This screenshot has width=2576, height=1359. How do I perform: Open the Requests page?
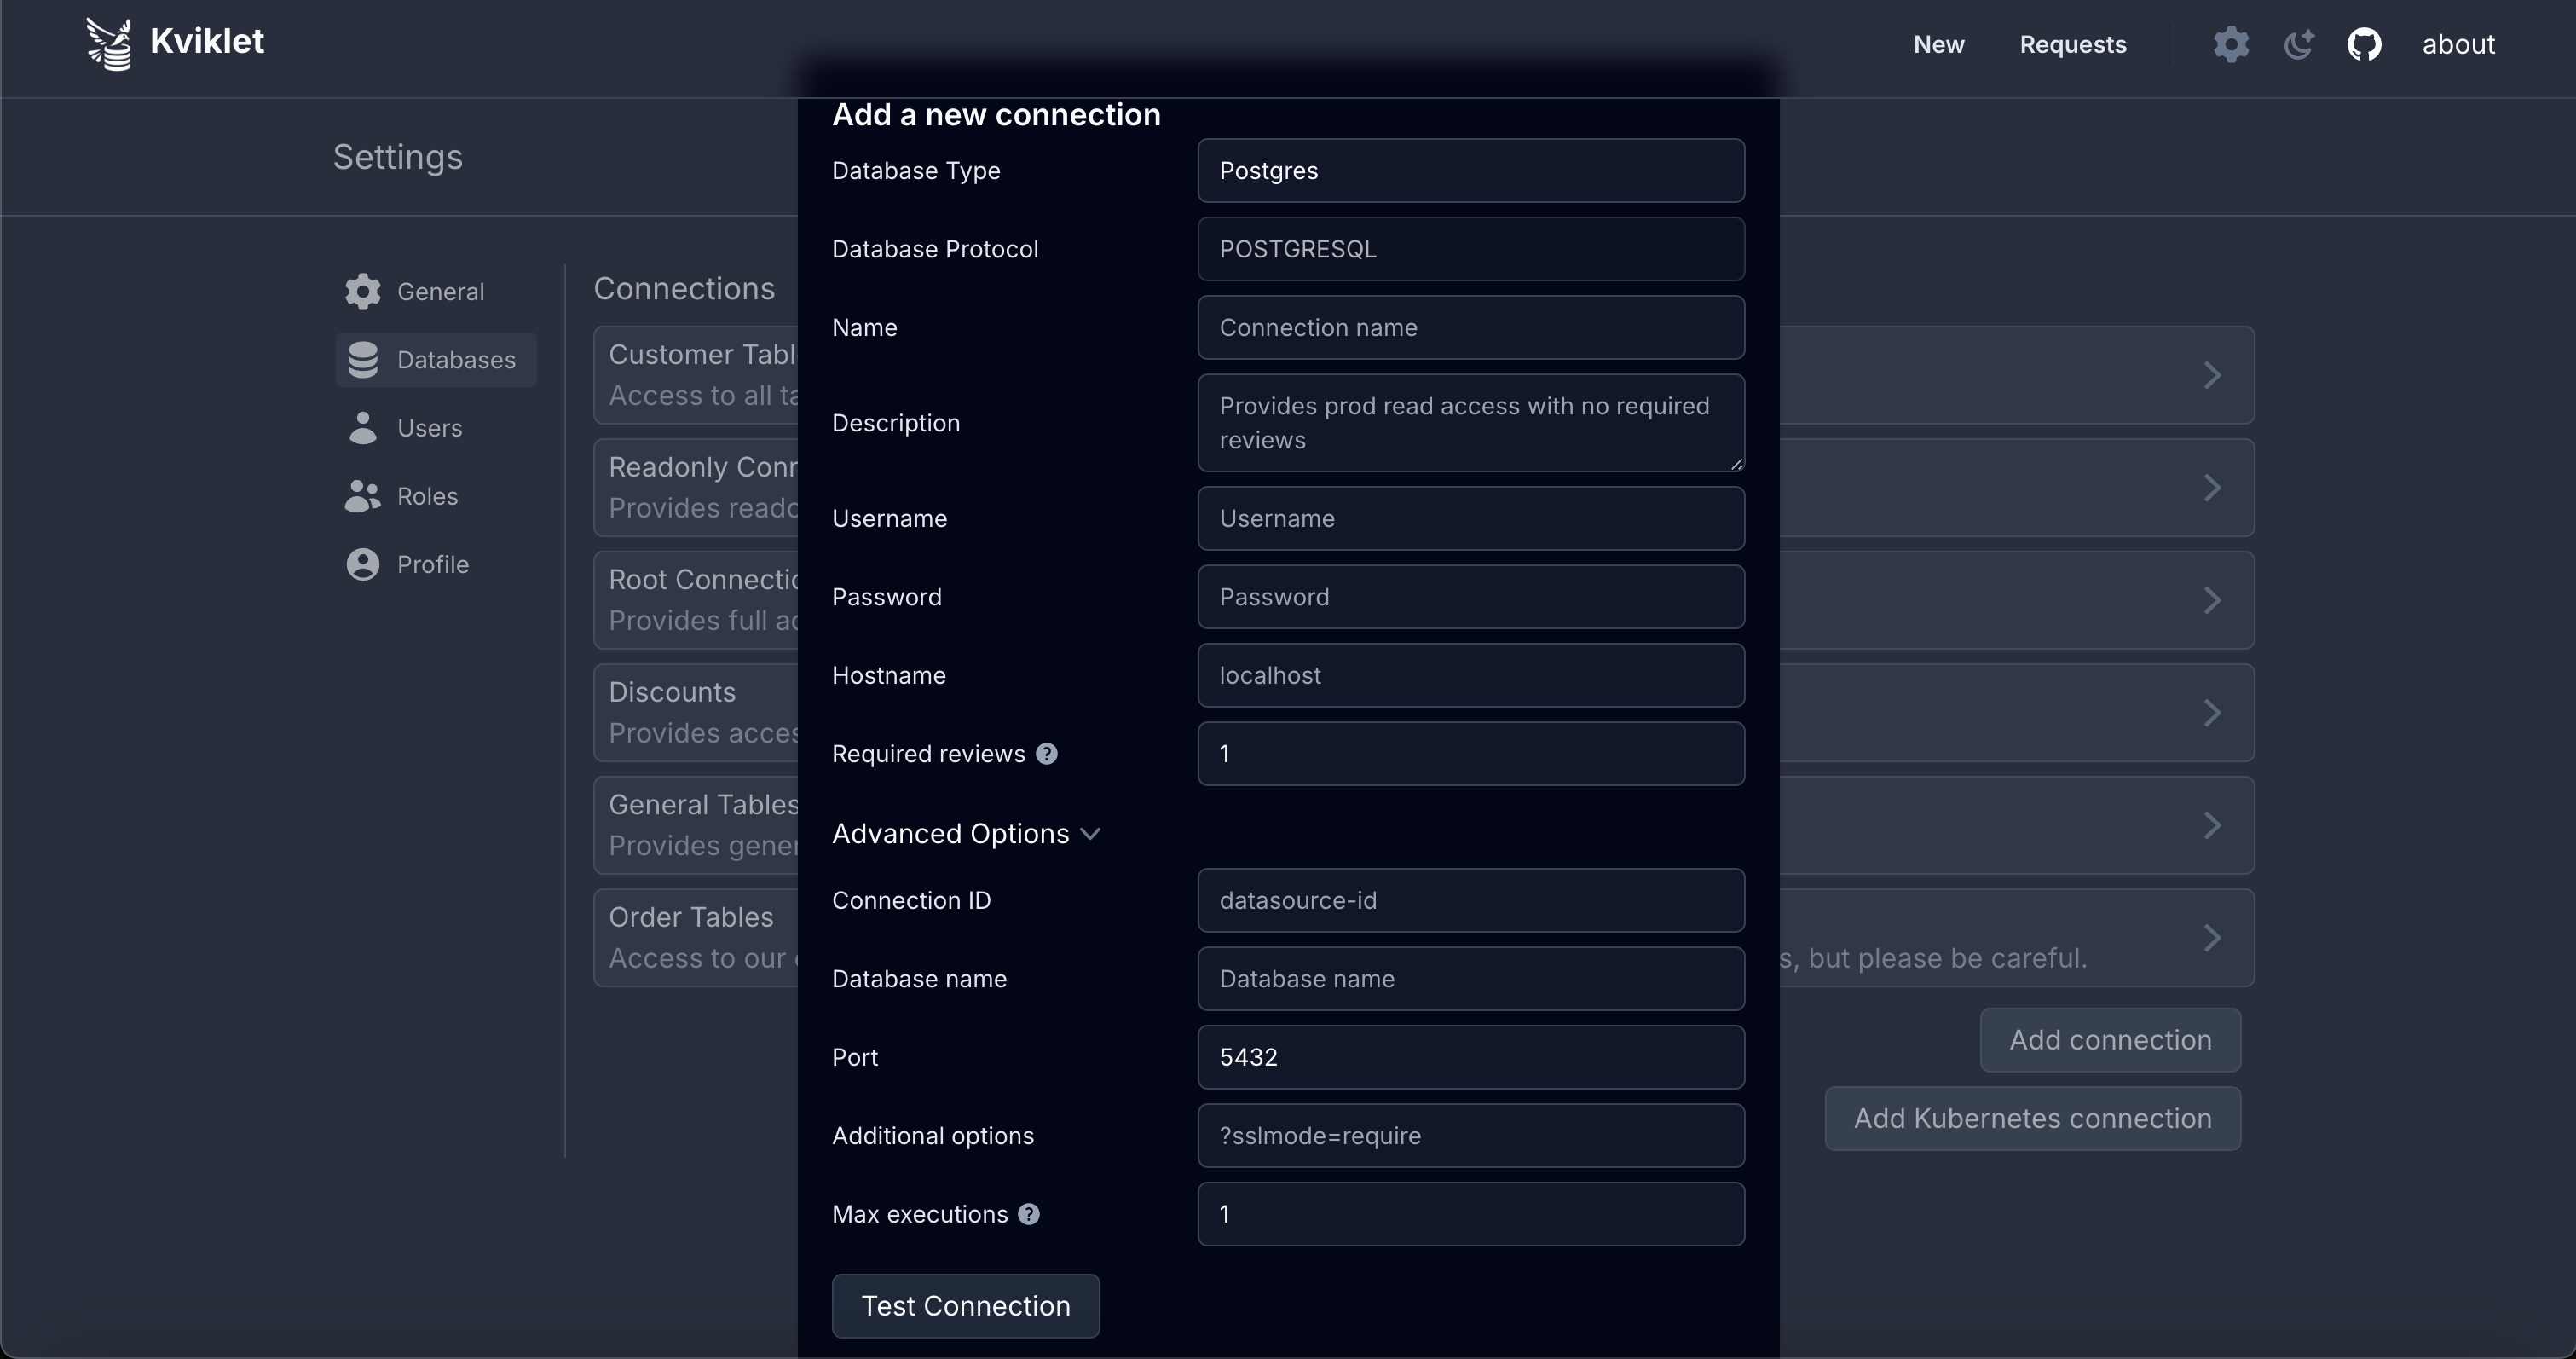[x=2073, y=45]
